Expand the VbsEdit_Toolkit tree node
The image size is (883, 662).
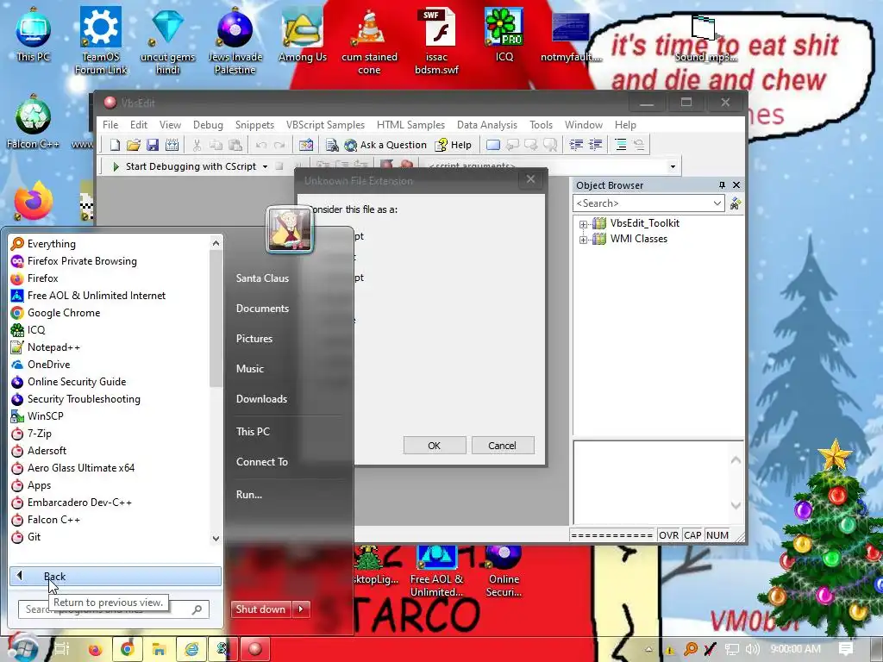(x=584, y=224)
